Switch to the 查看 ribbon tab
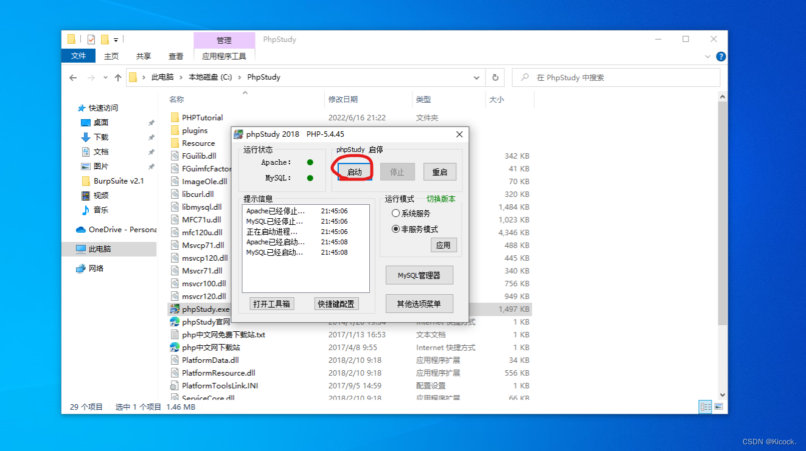The image size is (806, 451). pyautogui.click(x=176, y=56)
